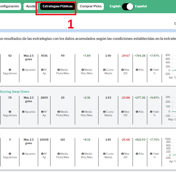Click Rdo. info icon in the +821.93 row
This screenshot has height=172, width=176.
click(x=137, y=154)
